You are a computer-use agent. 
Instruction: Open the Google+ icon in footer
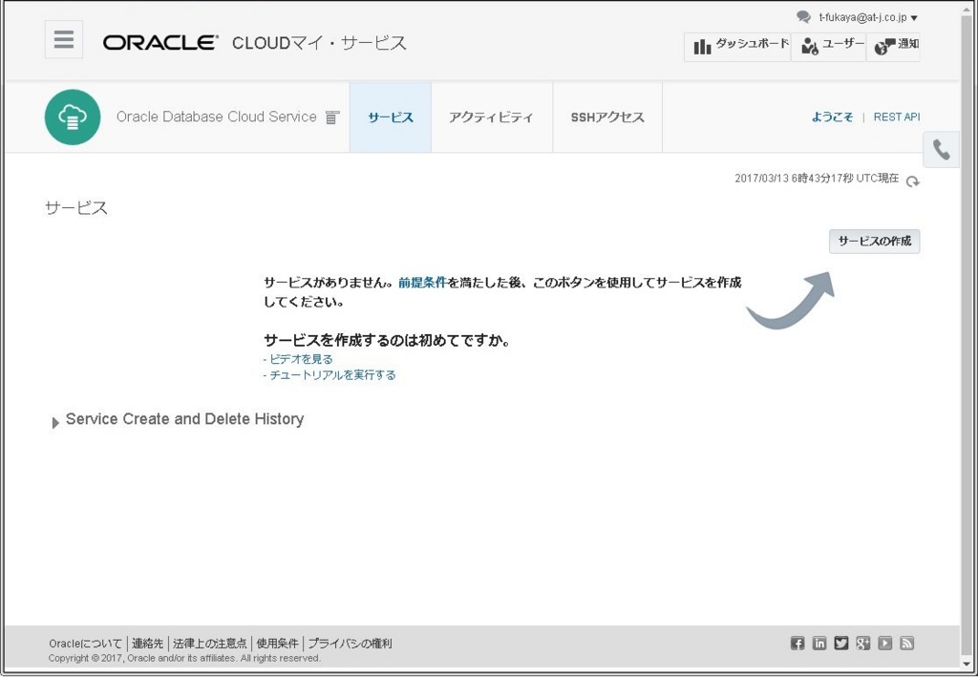pyautogui.click(x=863, y=644)
